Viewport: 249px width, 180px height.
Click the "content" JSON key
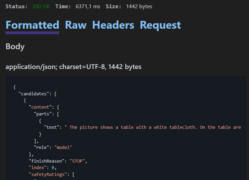(x=40, y=107)
